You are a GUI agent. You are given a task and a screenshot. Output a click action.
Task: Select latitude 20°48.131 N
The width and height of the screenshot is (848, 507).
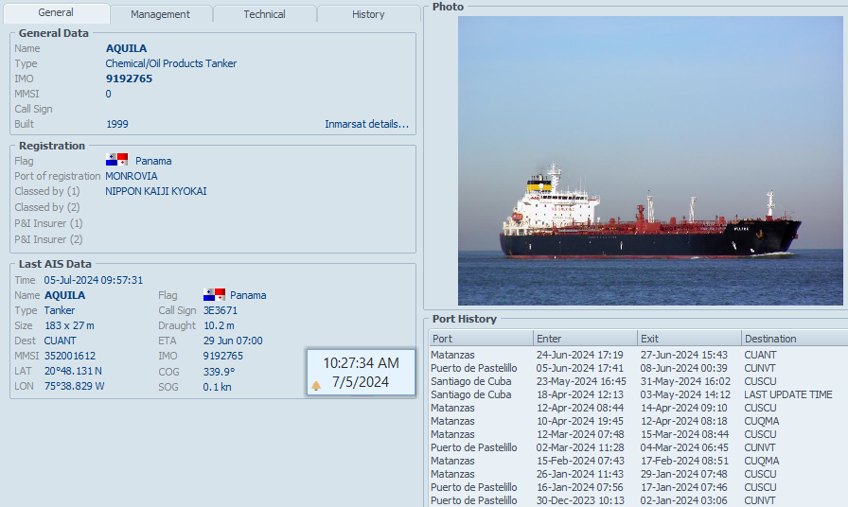click(x=73, y=371)
